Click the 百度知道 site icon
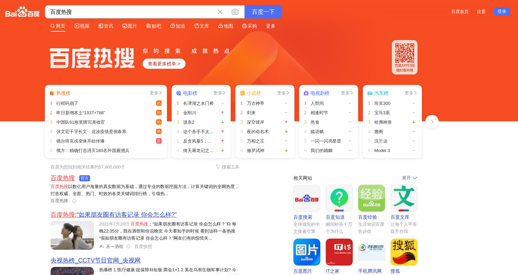This screenshot has width=518, height=275. (339, 198)
